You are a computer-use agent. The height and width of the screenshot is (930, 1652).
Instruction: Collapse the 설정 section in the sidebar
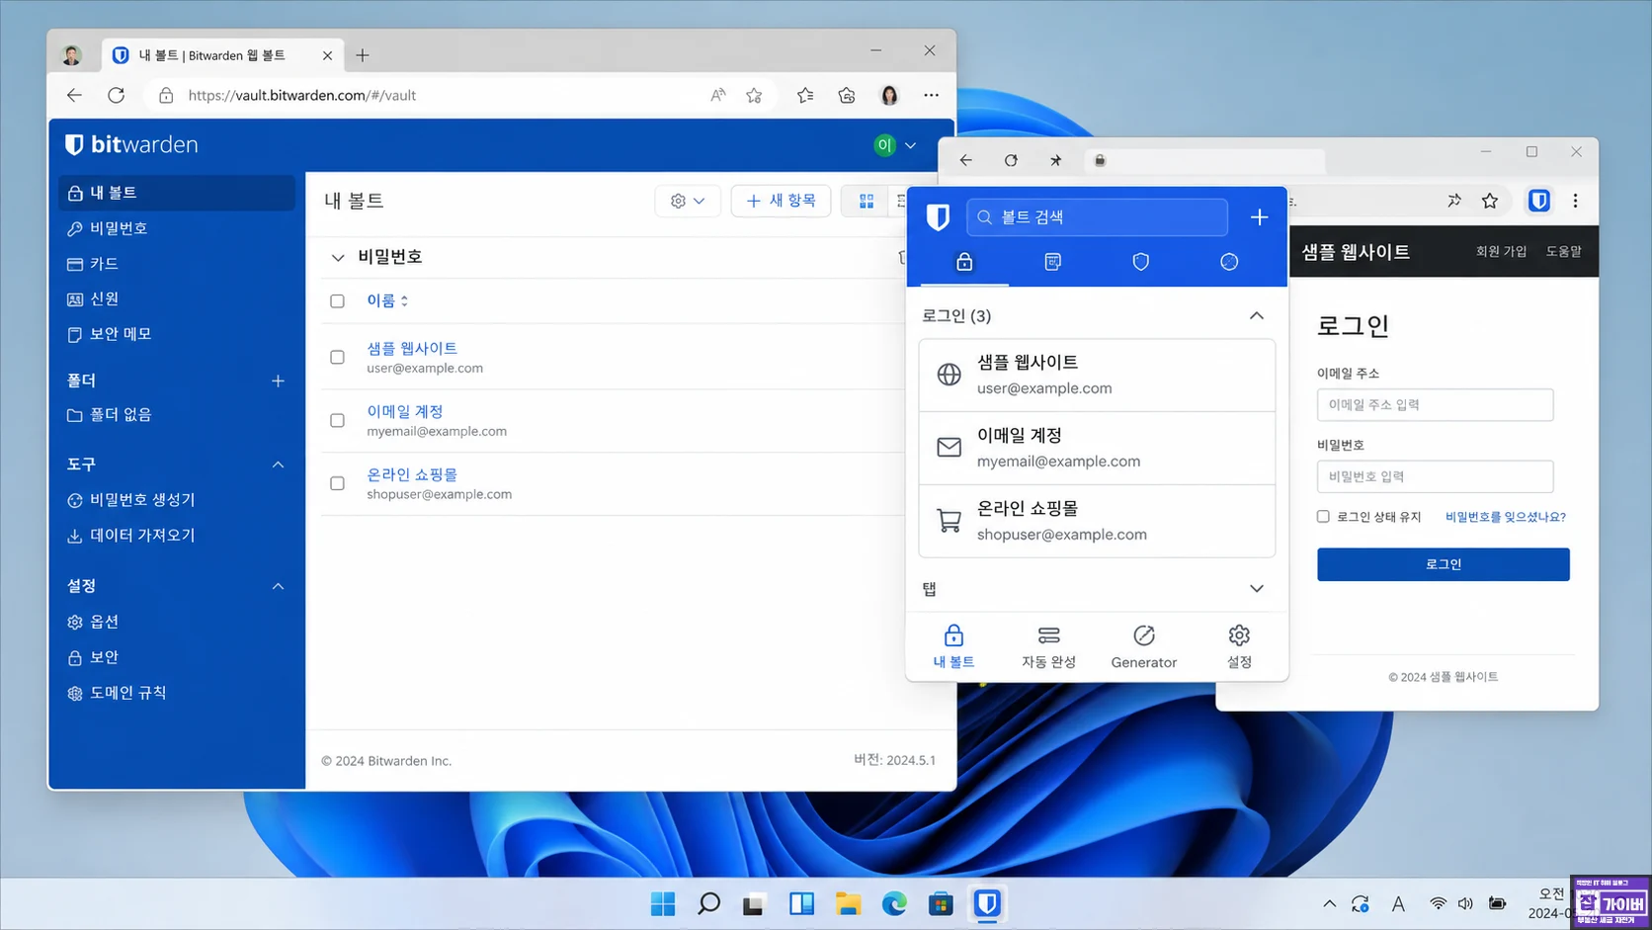coord(278,586)
